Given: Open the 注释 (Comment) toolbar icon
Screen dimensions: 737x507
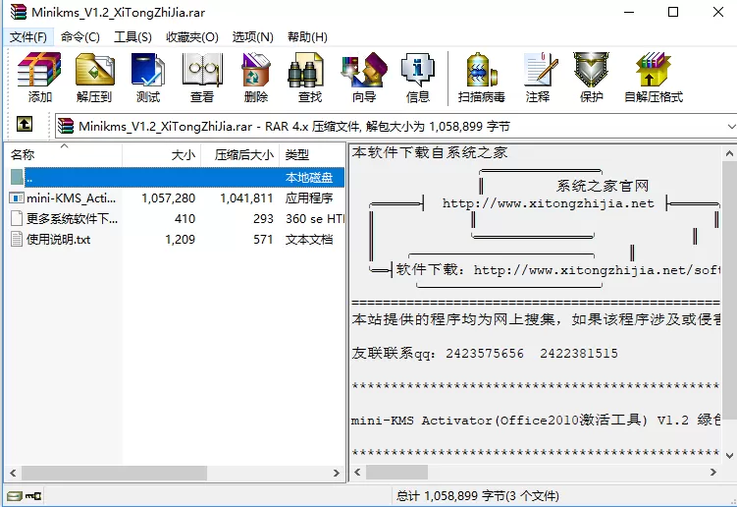Looking at the screenshot, I should pyautogui.click(x=538, y=78).
